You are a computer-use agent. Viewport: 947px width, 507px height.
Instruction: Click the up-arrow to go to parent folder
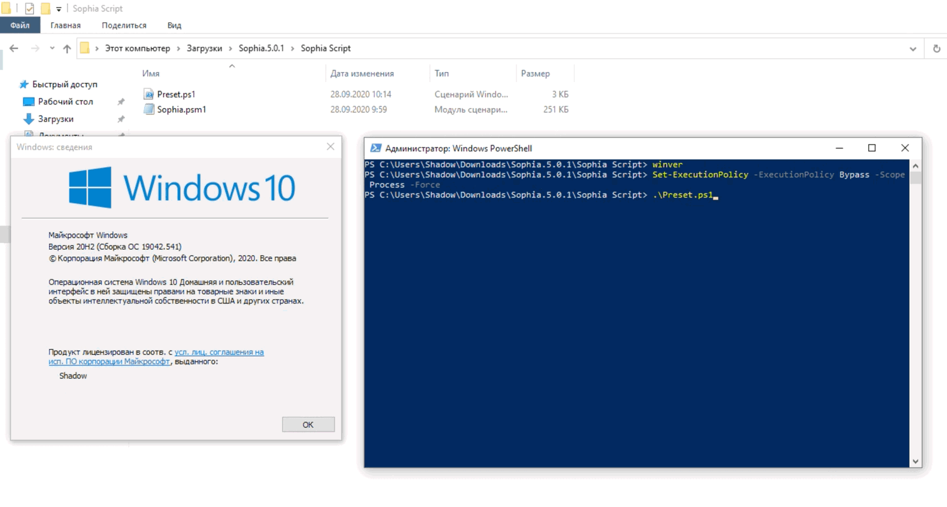tap(67, 48)
